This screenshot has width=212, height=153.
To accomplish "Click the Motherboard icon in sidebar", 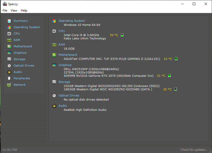I will [x=9, y=46].
